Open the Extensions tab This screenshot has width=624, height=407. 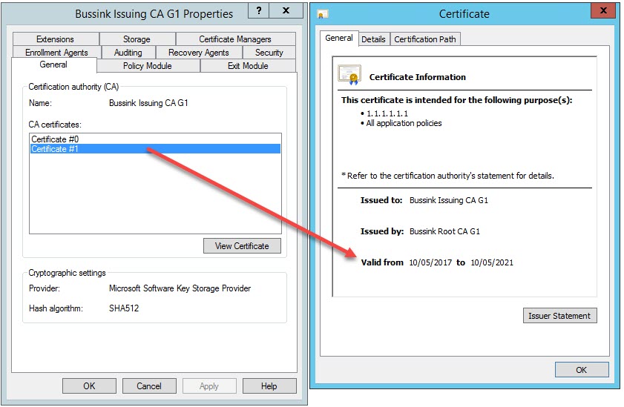pyautogui.click(x=56, y=39)
